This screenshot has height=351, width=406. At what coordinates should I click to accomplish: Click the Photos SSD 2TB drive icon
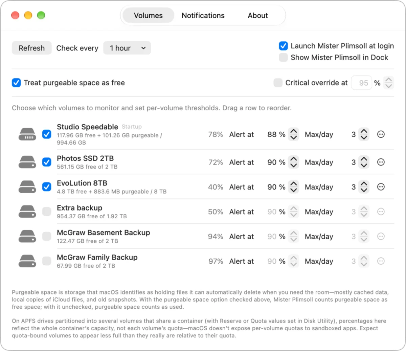[x=27, y=162]
